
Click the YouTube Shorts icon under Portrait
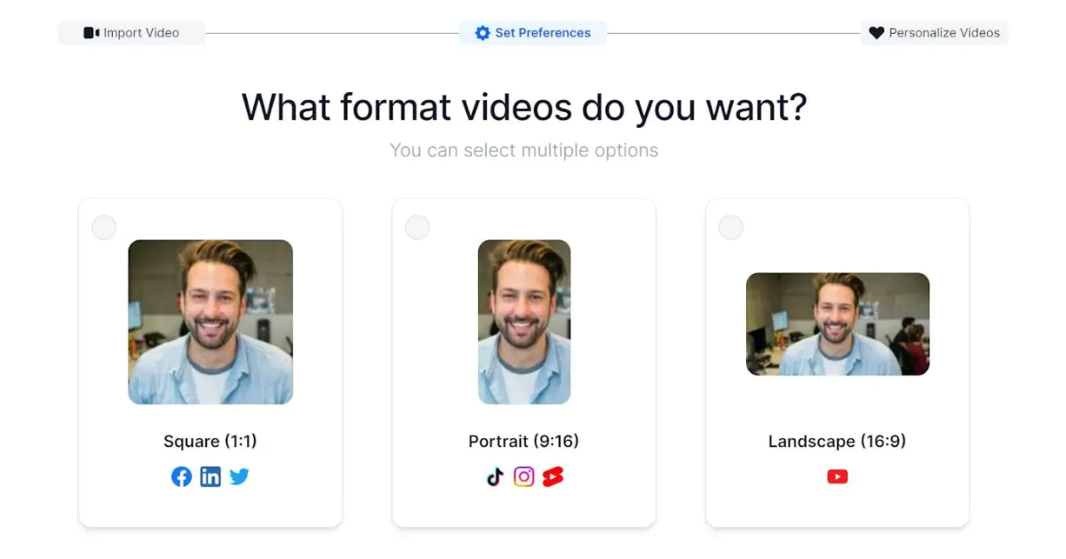pos(553,476)
